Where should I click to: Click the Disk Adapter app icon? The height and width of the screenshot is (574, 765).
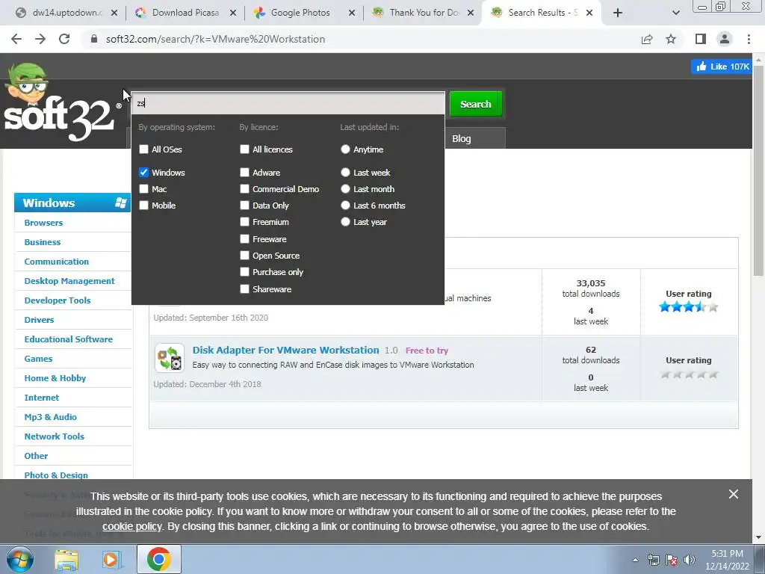[170, 358]
